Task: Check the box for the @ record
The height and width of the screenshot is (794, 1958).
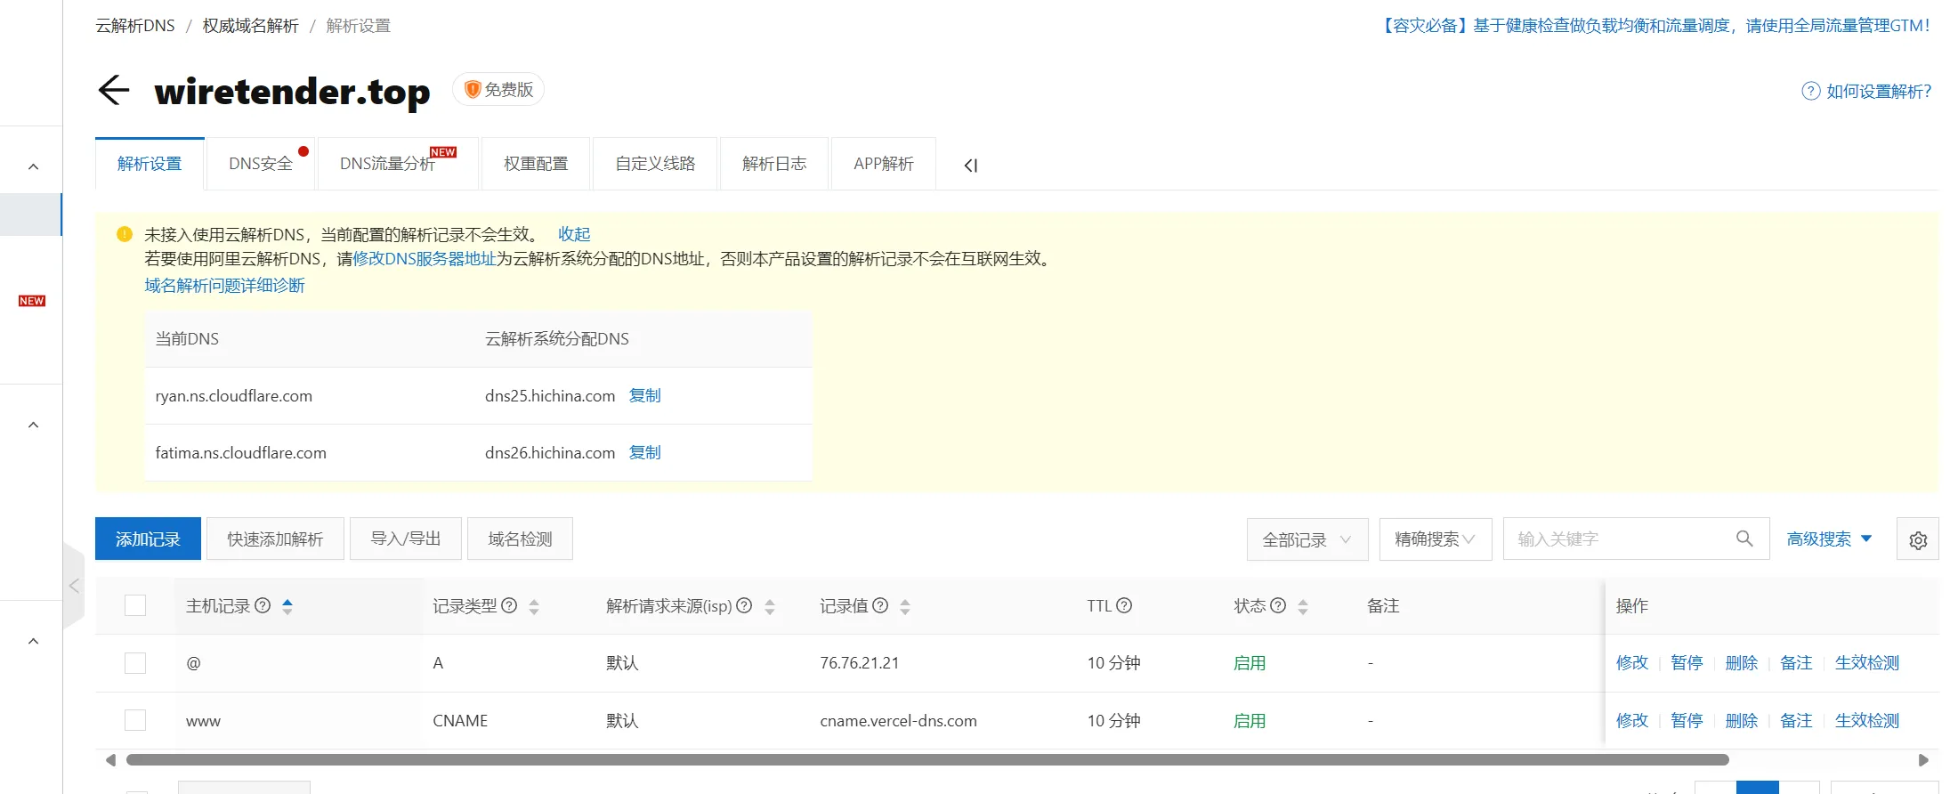Action: 135,663
